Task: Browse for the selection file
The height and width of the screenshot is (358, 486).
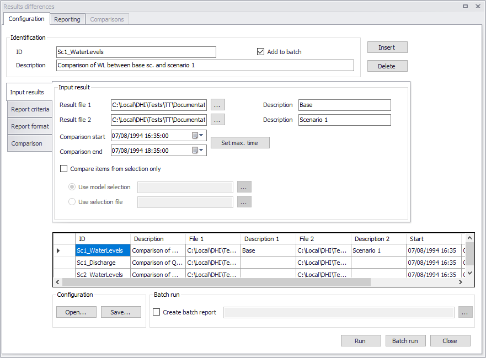Action: (x=244, y=202)
